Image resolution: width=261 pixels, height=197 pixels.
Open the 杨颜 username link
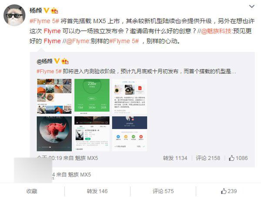[x=36, y=10]
